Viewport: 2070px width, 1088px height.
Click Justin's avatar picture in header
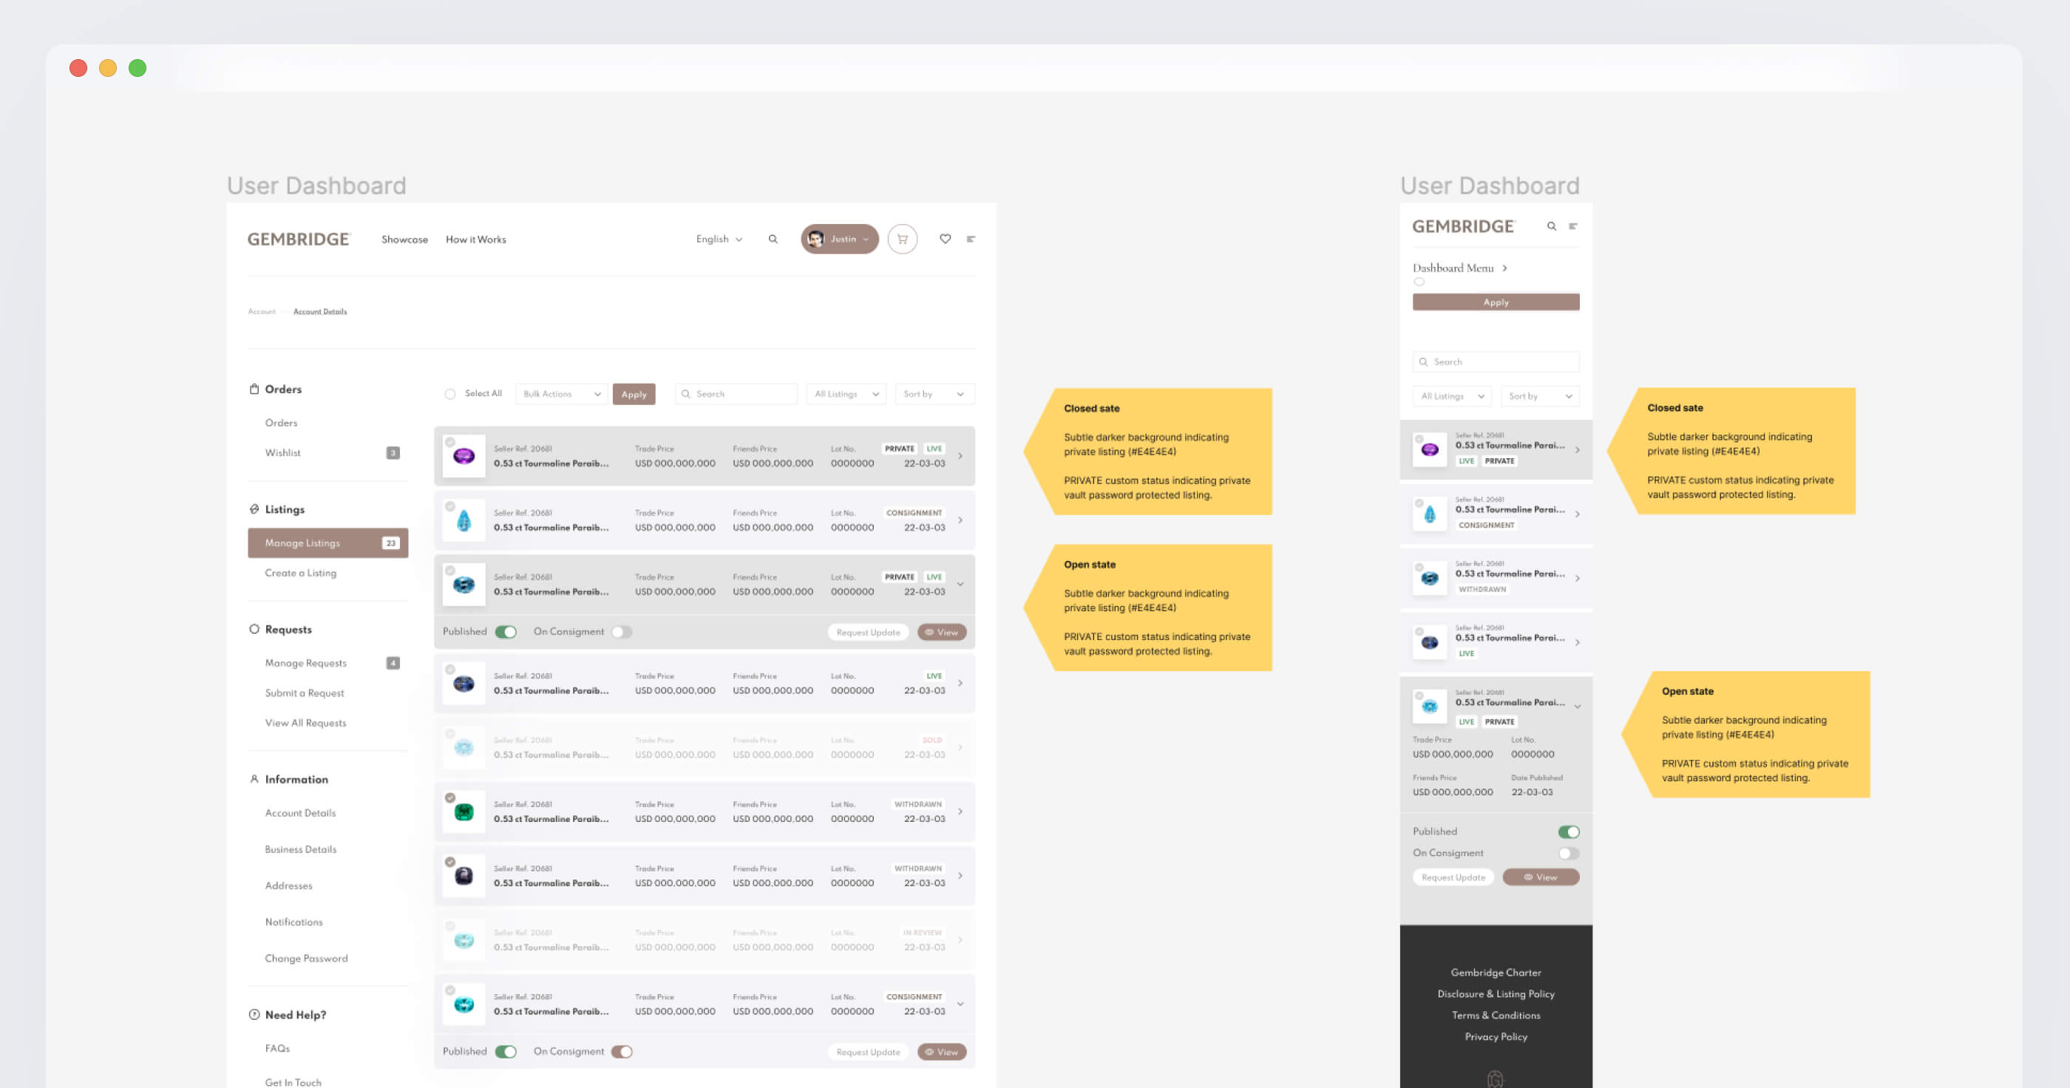tap(815, 239)
